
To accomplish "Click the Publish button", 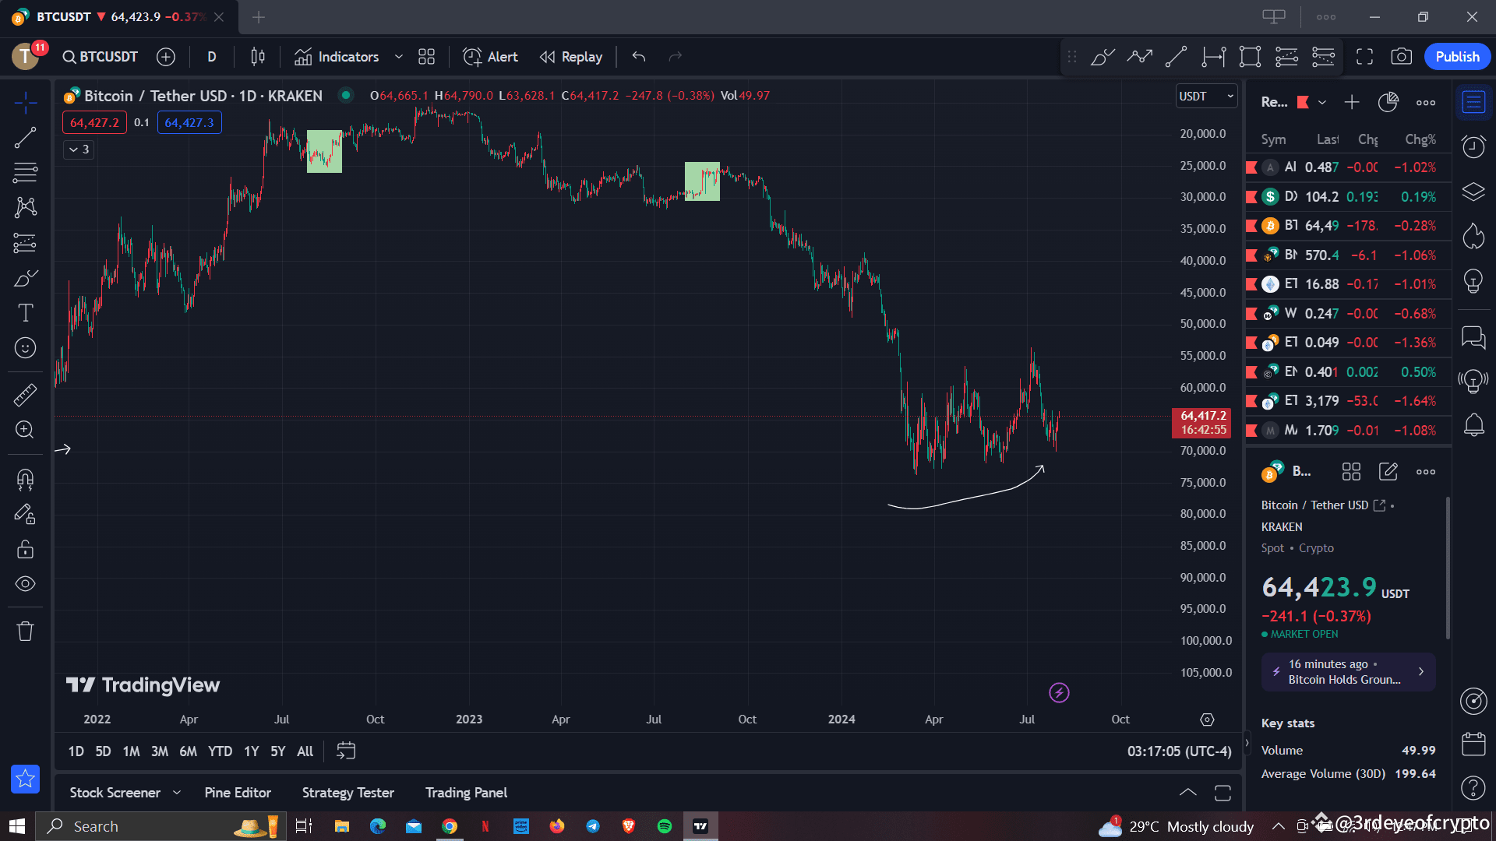I will coord(1456,56).
